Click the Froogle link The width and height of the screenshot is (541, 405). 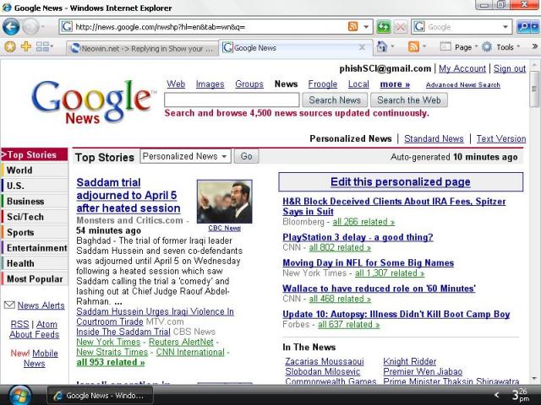click(323, 84)
